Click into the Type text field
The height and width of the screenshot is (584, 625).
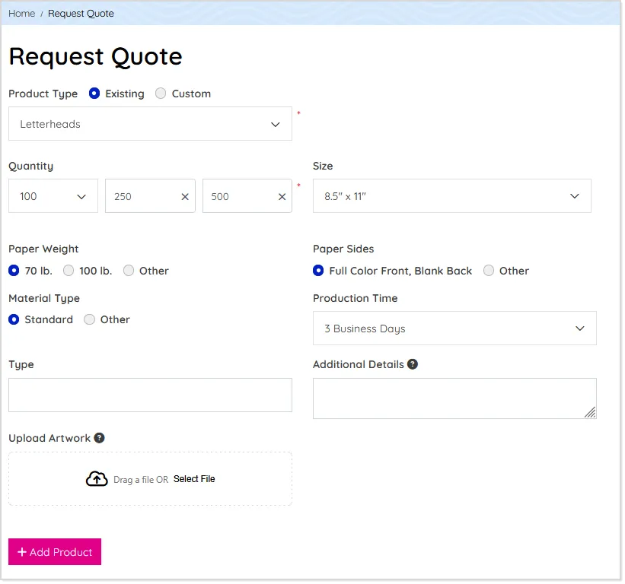click(x=150, y=395)
